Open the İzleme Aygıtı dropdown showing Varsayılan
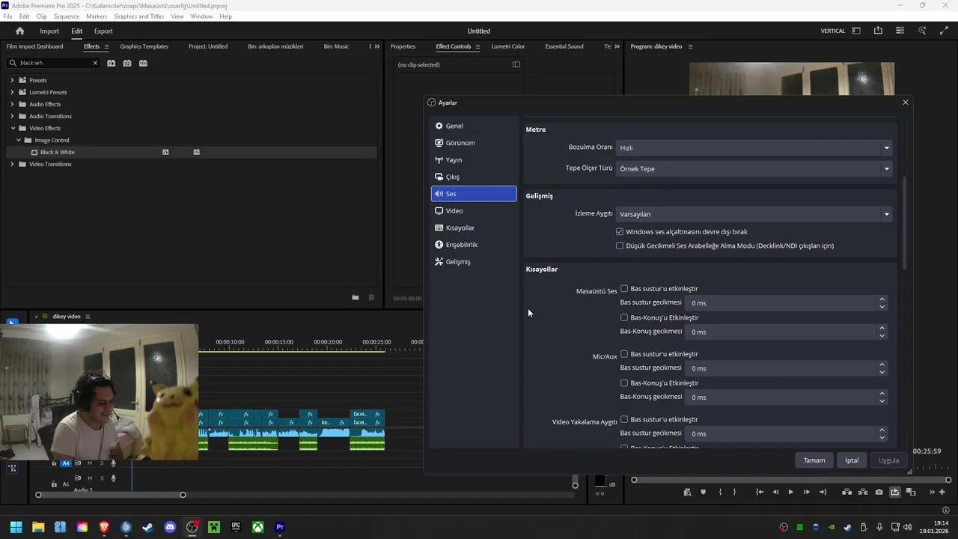 pos(753,214)
